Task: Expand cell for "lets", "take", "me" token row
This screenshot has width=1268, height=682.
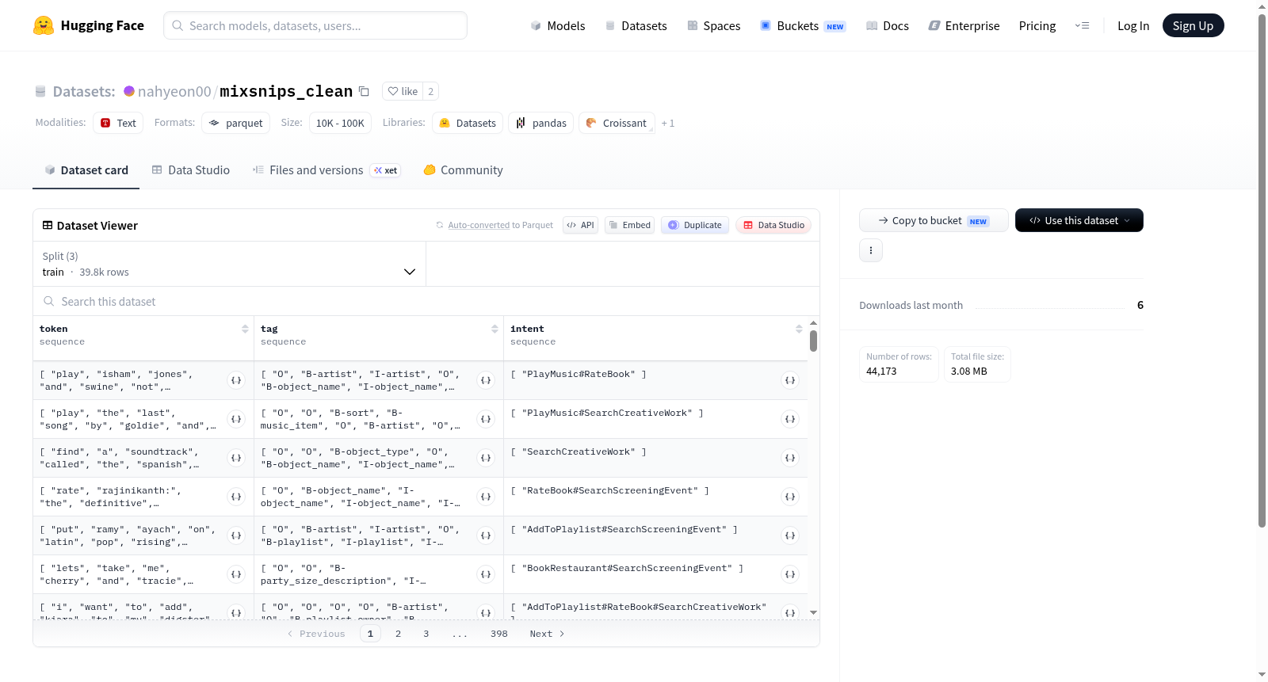Action: pyautogui.click(x=236, y=574)
